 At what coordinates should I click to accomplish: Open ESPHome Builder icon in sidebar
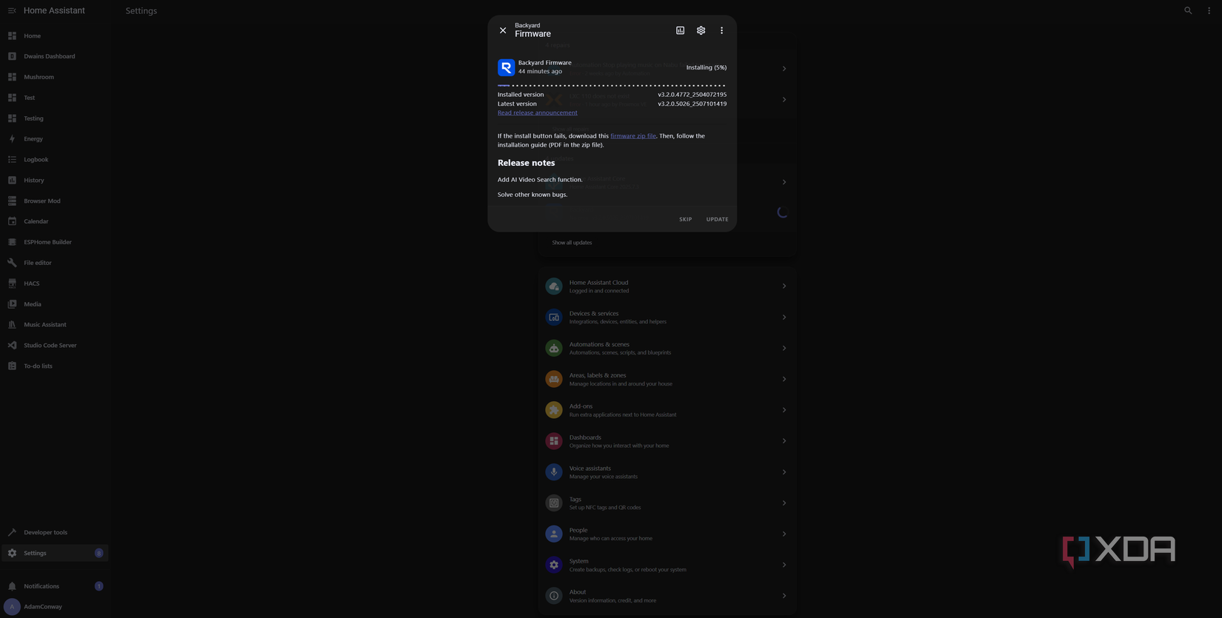coord(12,242)
